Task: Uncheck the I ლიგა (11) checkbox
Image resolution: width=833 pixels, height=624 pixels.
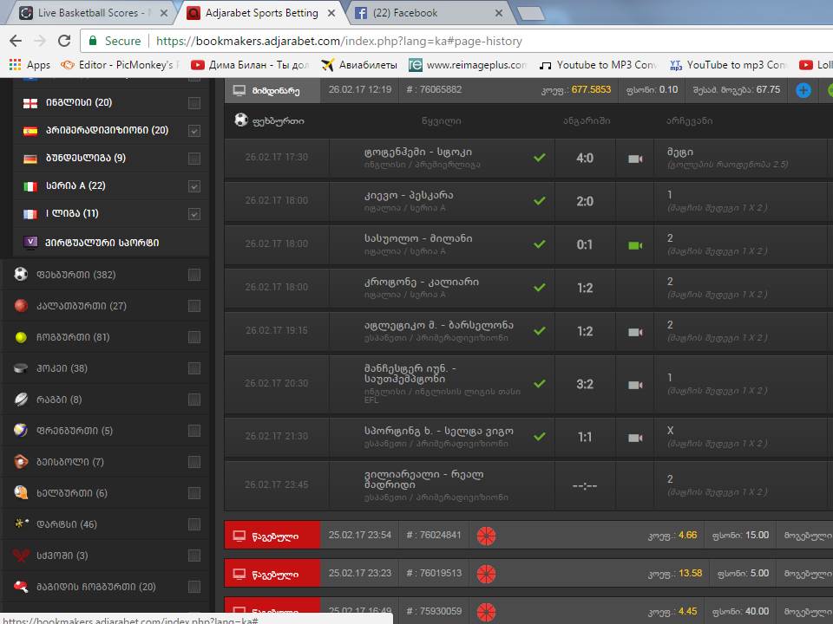Action: click(x=194, y=214)
